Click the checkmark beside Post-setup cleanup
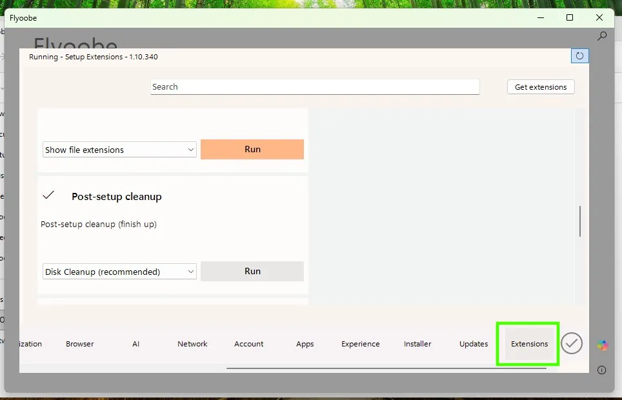The width and height of the screenshot is (622, 400). tap(48, 195)
